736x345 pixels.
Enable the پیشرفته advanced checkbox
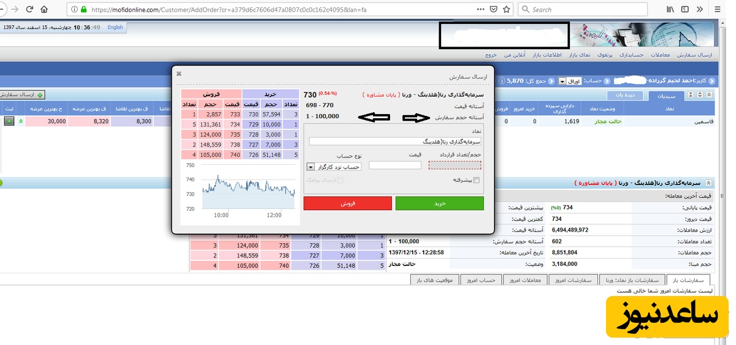(477, 180)
